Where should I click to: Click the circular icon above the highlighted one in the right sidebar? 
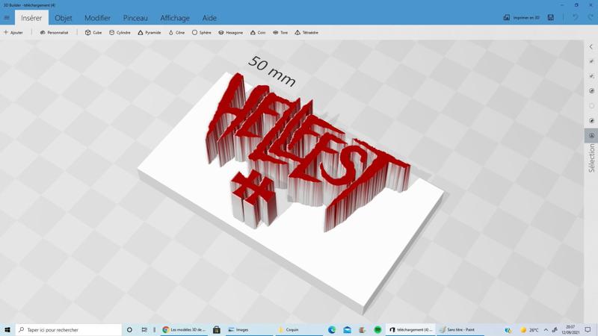tap(591, 121)
